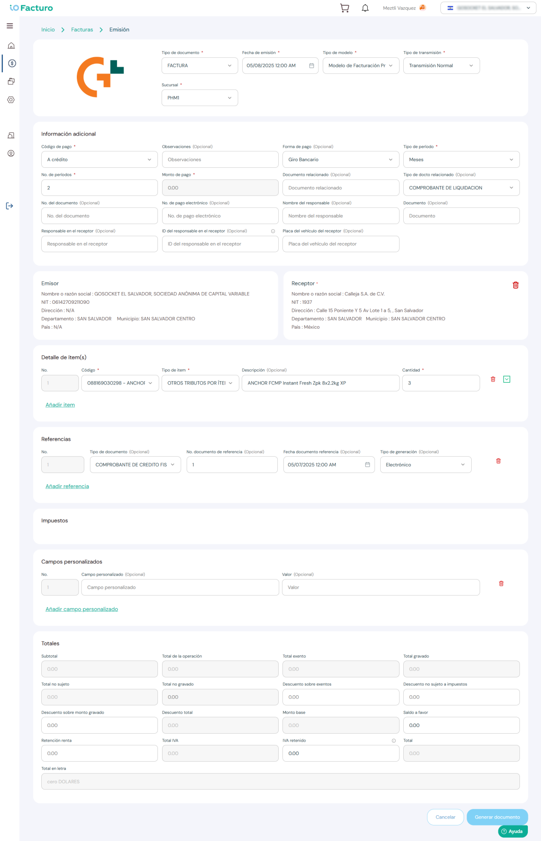This screenshot has width=541, height=841.
Task: Click Retención renta field
Action: click(x=99, y=753)
